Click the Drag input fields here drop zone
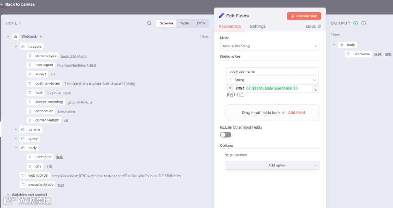The width and height of the screenshot is (393, 208). click(273, 113)
